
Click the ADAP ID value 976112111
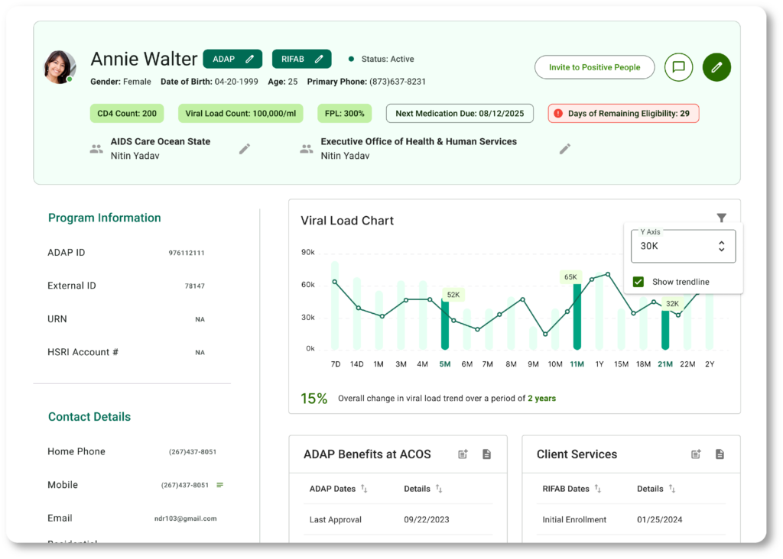pos(187,253)
